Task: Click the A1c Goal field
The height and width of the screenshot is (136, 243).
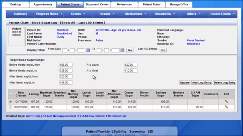Action: (131, 71)
